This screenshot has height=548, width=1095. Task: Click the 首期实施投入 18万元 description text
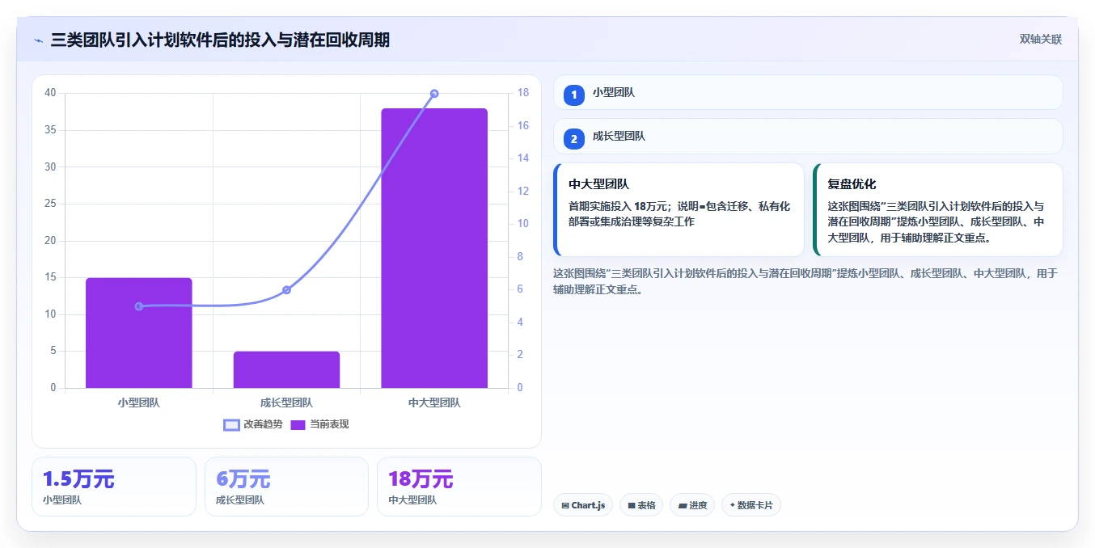pyautogui.click(x=679, y=213)
